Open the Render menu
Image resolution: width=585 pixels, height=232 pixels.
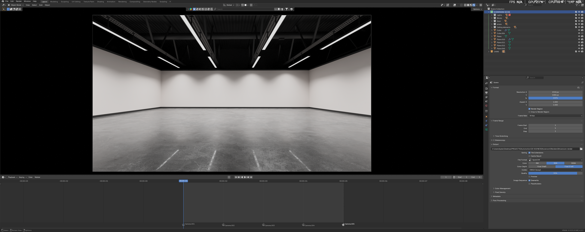(x=19, y=1)
